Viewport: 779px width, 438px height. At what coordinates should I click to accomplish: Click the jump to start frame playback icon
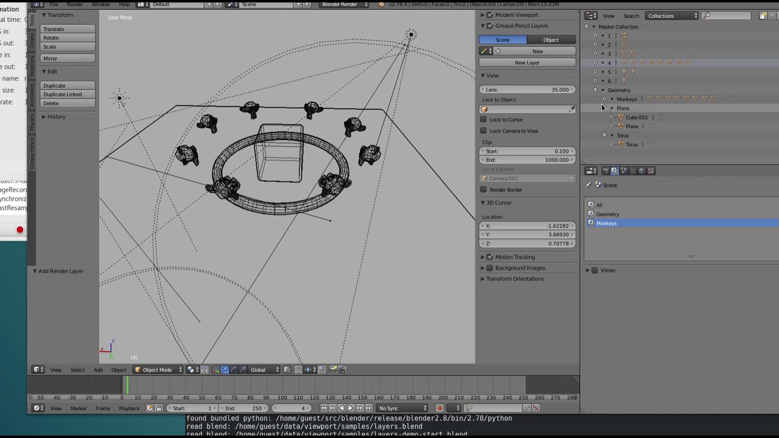coord(324,408)
